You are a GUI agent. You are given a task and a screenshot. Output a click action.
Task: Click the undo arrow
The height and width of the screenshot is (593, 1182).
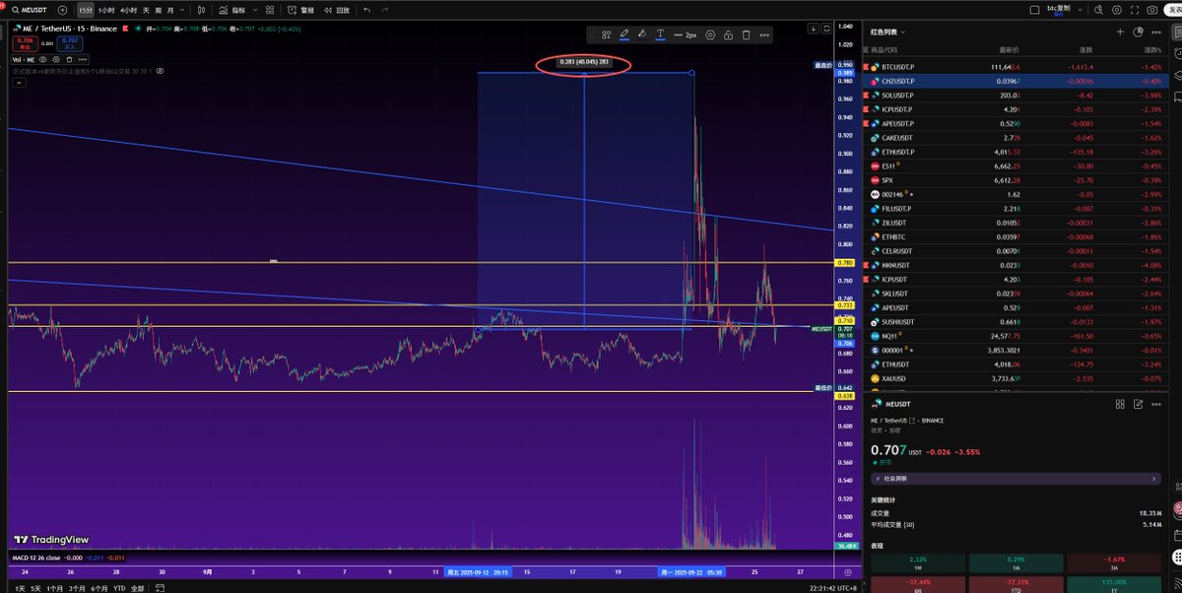click(367, 10)
